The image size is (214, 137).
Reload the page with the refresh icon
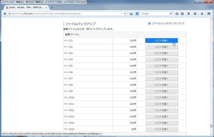coord(125,14)
